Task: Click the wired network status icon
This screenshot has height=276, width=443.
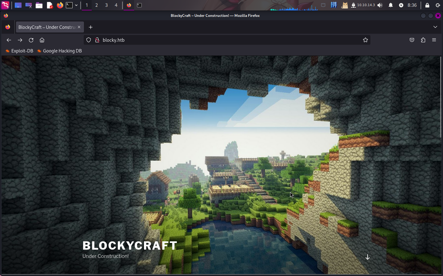Action: point(323,5)
